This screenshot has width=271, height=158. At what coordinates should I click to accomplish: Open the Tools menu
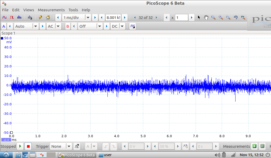73,10
